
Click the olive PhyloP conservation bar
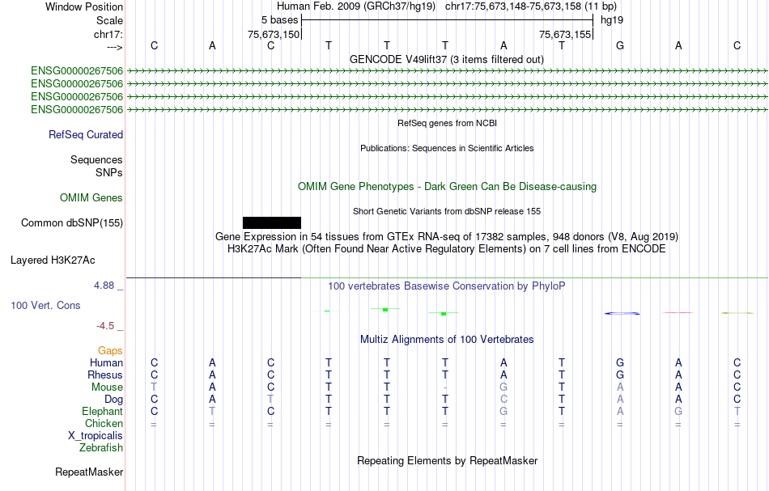click(737, 312)
